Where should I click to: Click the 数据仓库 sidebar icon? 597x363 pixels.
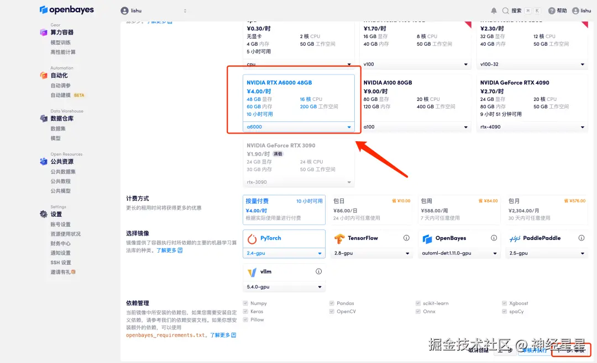(x=44, y=118)
